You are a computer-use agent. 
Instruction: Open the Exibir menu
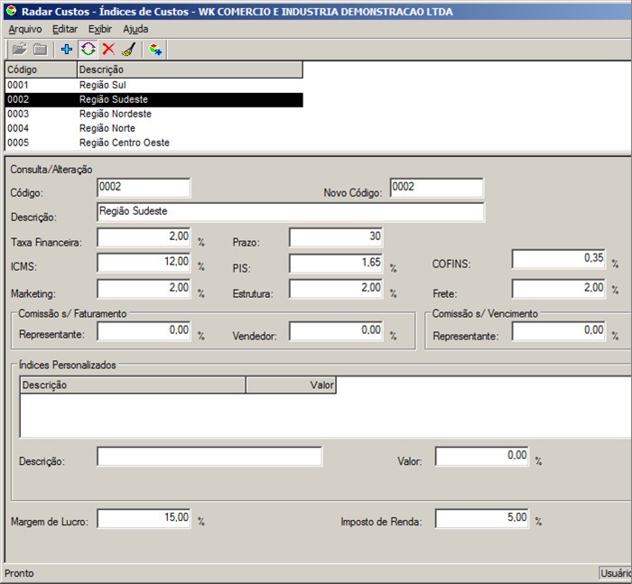[100, 29]
